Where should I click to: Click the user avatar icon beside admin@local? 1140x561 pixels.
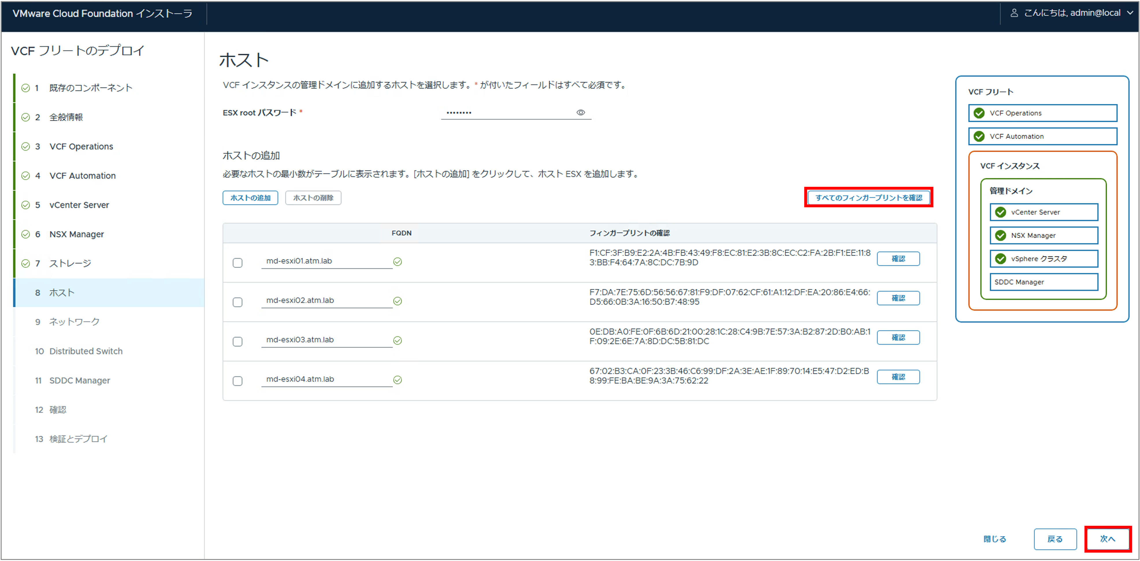1014,13
